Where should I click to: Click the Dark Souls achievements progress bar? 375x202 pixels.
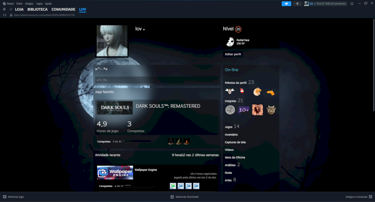(138, 142)
